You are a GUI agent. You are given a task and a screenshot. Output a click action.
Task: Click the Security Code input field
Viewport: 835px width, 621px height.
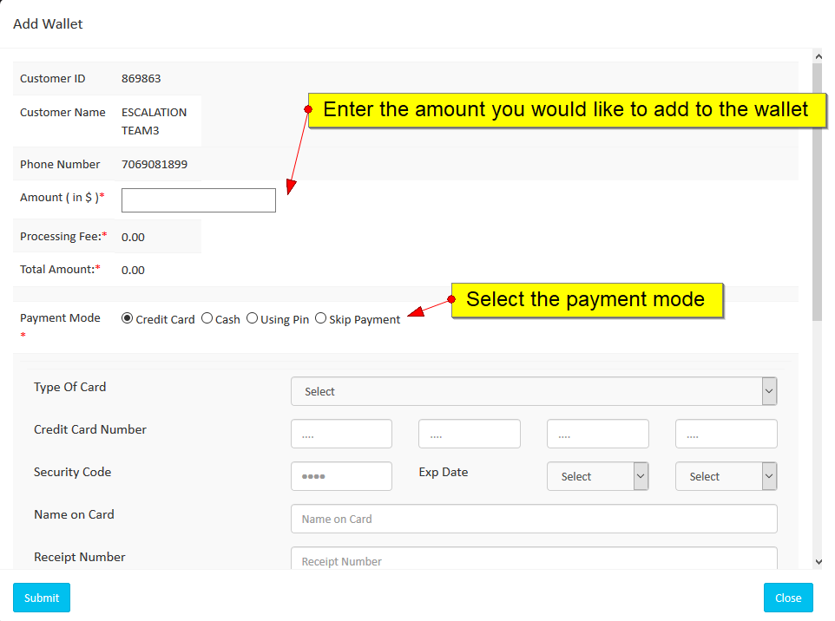pos(341,476)
